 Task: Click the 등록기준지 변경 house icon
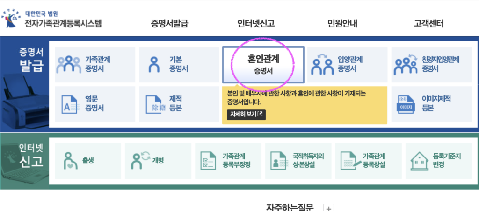420,161
